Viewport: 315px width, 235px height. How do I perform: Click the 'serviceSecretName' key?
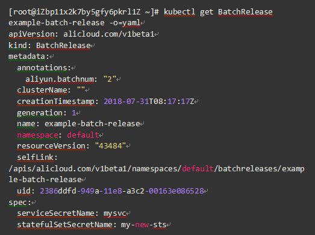pyautogui.click(x=55, y=213)
